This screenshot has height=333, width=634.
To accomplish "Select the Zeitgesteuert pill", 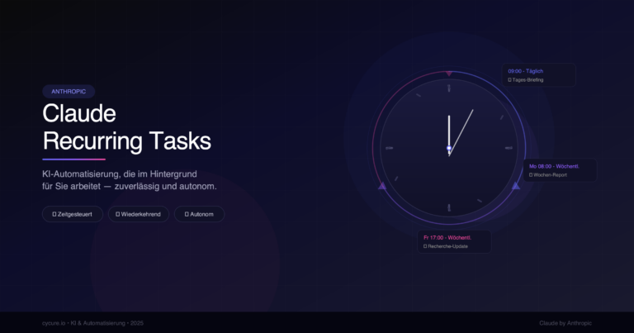I will pyautogui.click(x=73, y=214).
